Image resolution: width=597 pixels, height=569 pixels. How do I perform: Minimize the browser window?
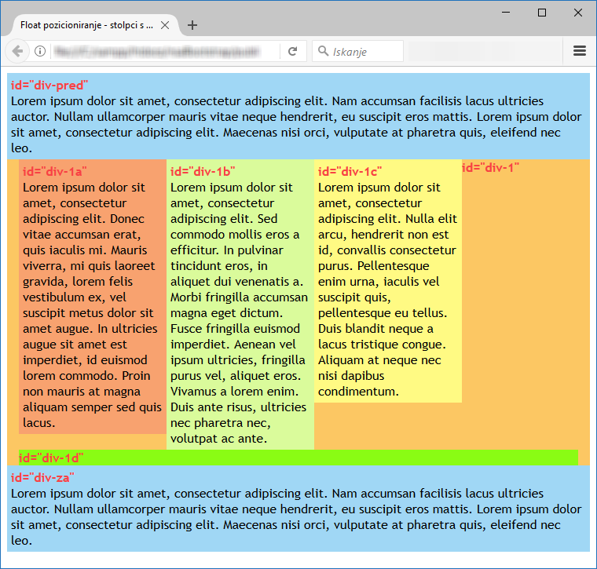click(506, 13)
